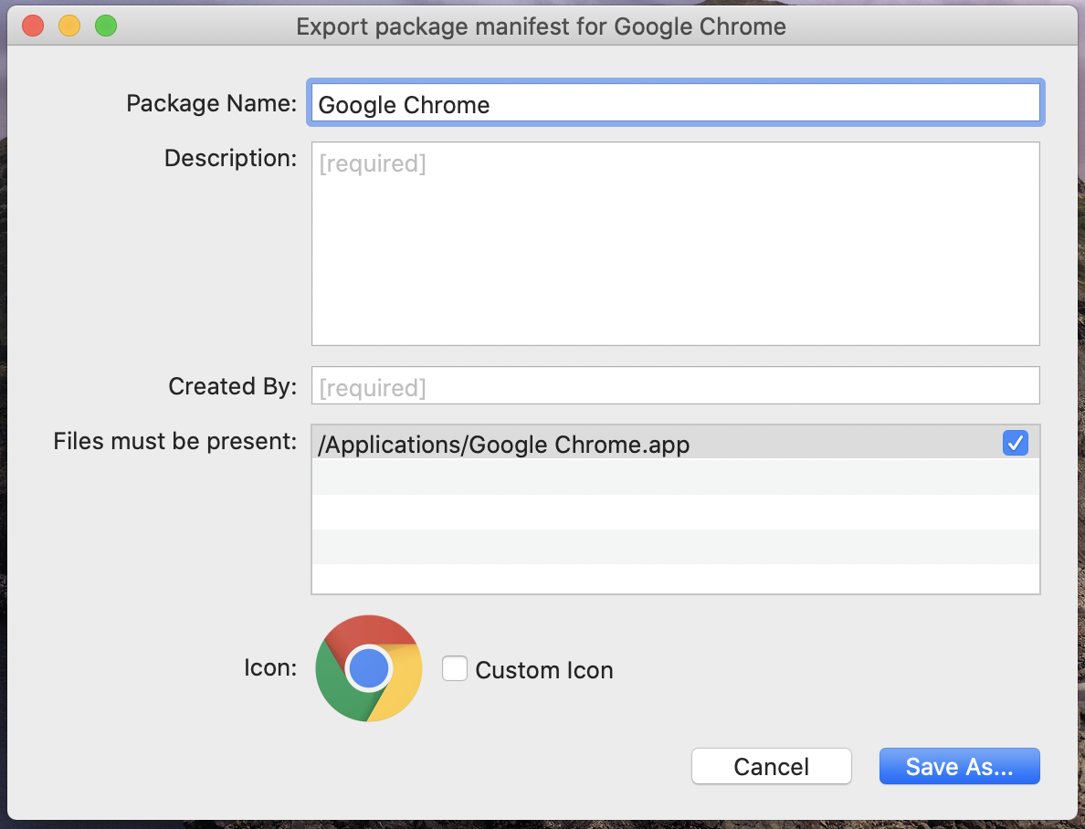
Task: Click the Google Chrome icon preview
Action: (369, 668)
